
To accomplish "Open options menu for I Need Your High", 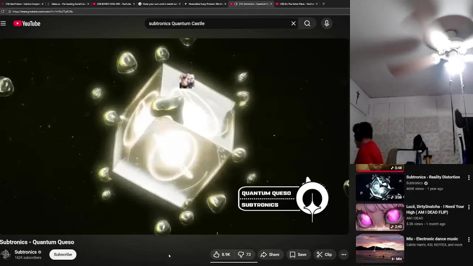I will tap(469, 207).
